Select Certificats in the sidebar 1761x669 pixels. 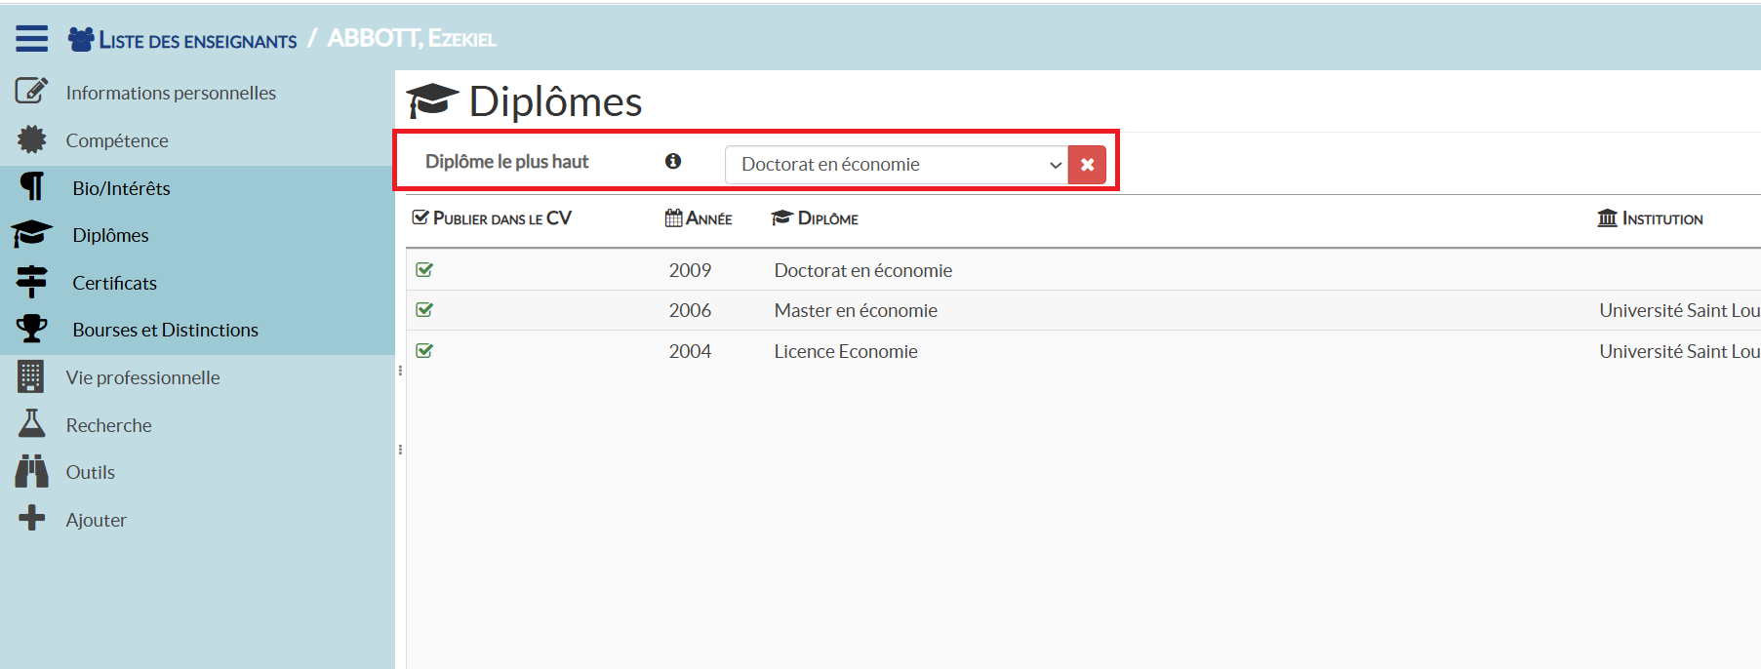click(x=114, y=283)
